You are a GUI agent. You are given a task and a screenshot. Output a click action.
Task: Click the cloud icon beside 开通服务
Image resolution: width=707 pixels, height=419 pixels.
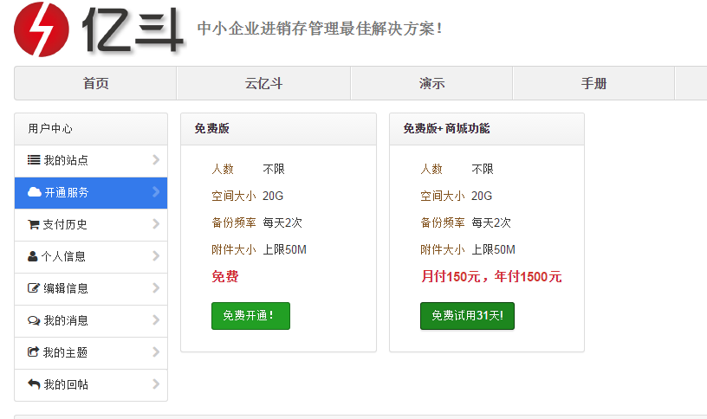(x=35, y=192)
